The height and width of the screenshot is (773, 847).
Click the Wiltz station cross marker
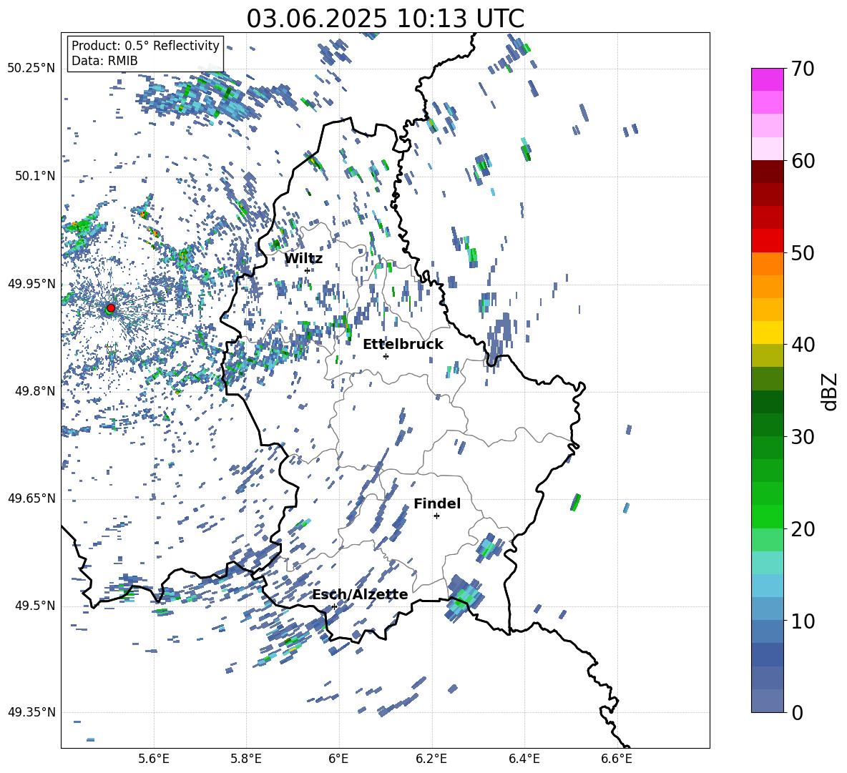tap(307, 270)
